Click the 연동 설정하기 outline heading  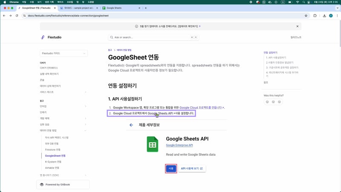click(270, 52)
